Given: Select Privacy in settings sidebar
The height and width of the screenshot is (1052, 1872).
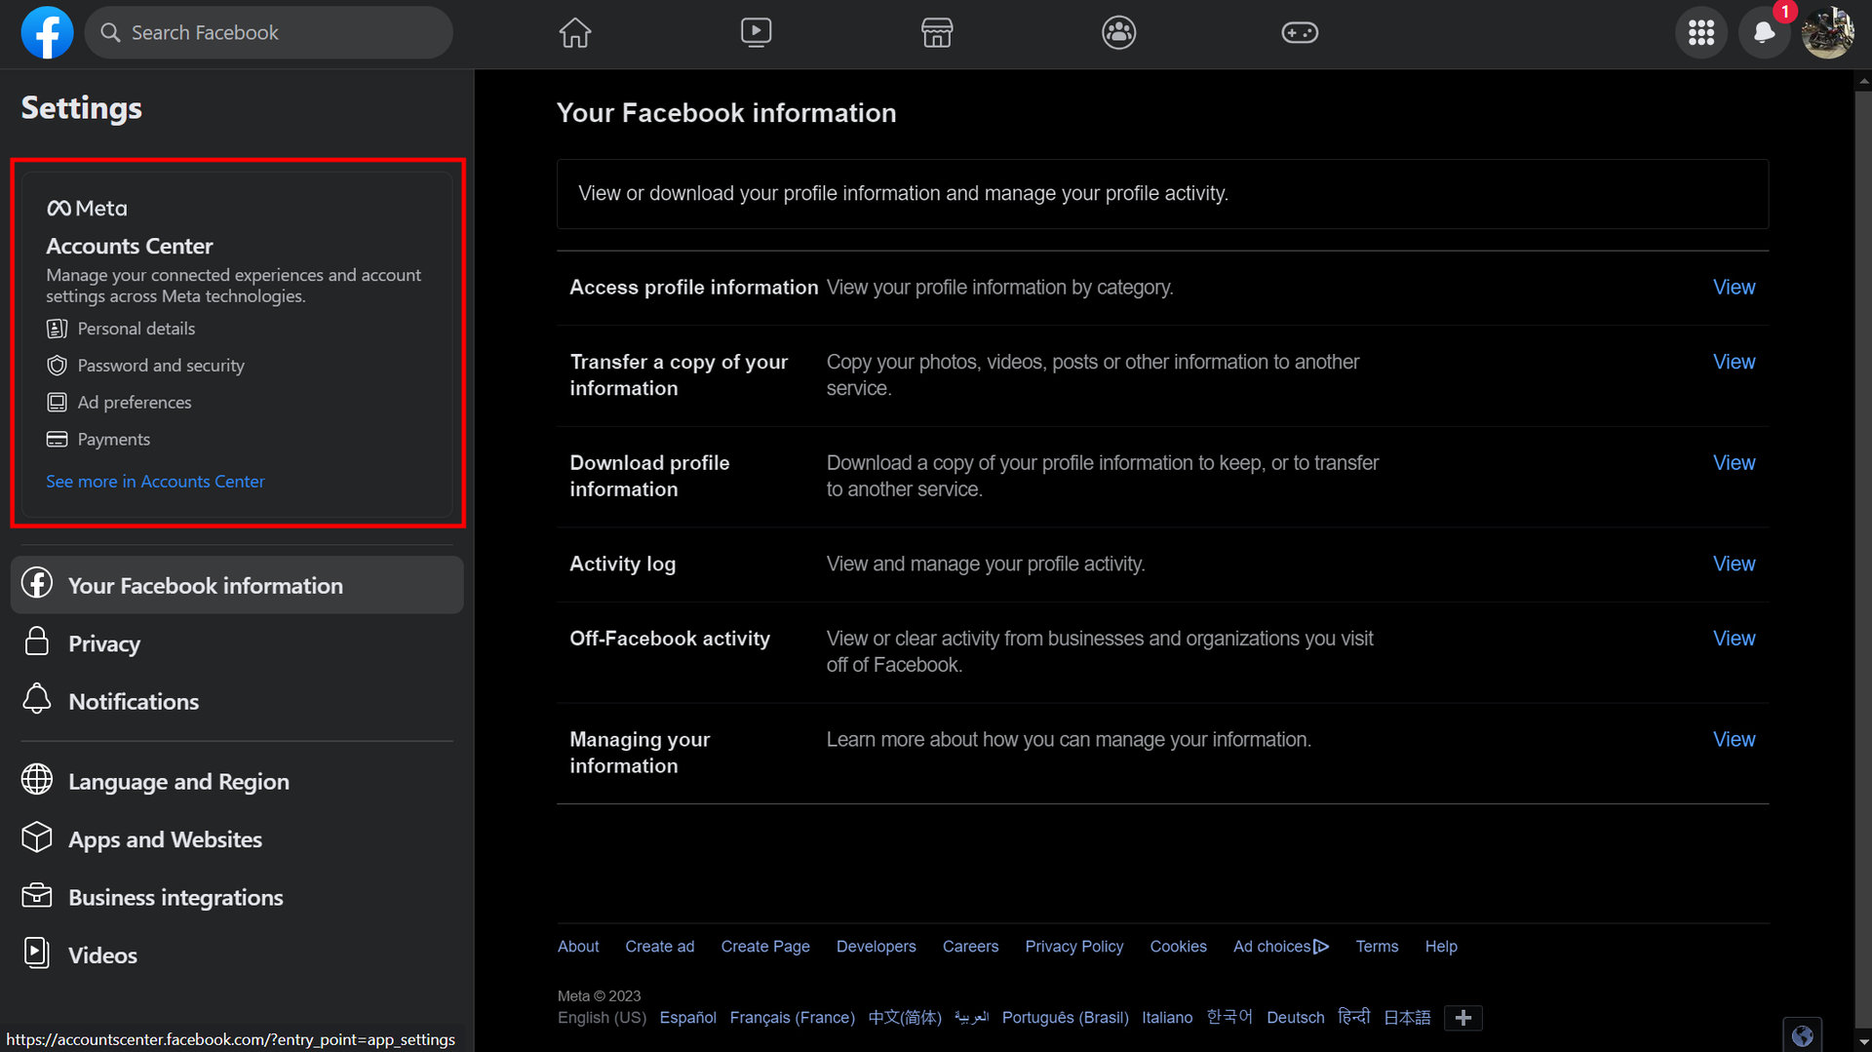Looking at the screenshot, I should click(104, 643).
